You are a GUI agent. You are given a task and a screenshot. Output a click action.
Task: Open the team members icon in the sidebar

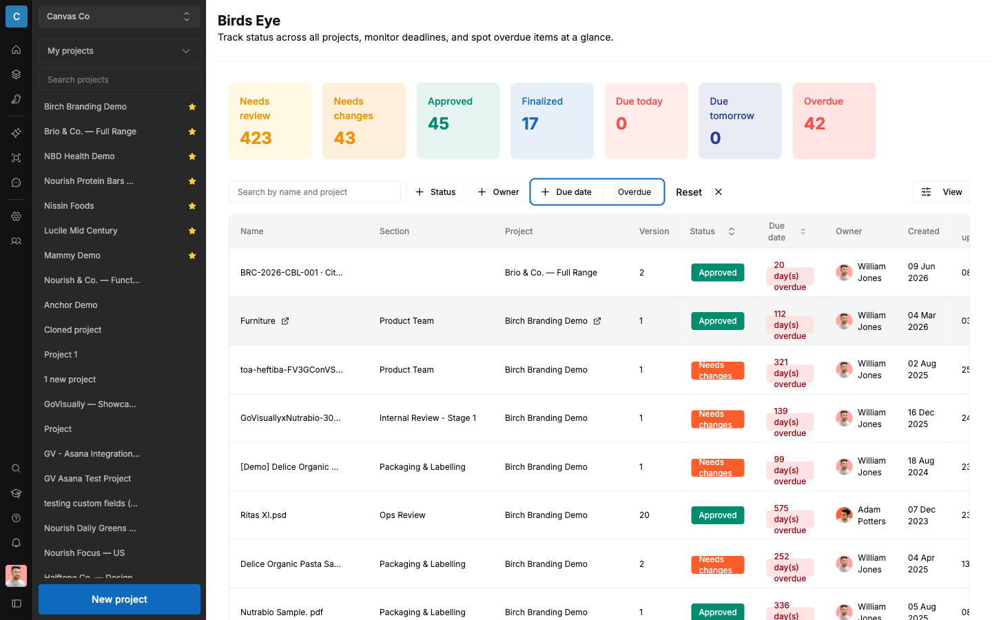(x=16, y=241)
